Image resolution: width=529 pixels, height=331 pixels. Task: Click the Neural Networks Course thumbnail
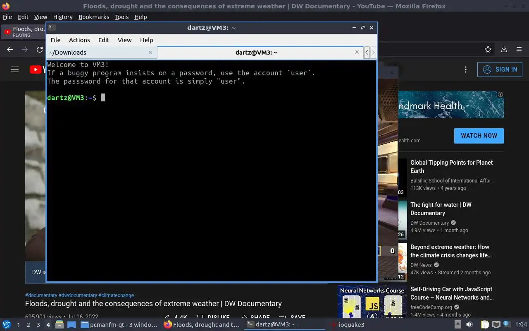[x=372, y=302]
